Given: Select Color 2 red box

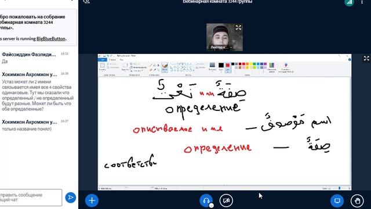Looking at the screenshot, I should pos(228,67).
